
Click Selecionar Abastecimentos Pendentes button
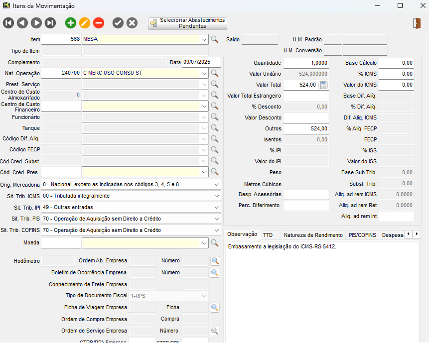pyautogui.click(x=187, y=23)
